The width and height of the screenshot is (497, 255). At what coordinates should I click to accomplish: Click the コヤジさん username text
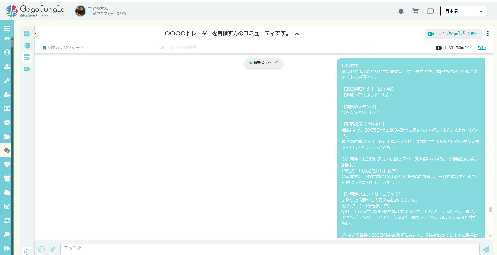pos(98,9)
